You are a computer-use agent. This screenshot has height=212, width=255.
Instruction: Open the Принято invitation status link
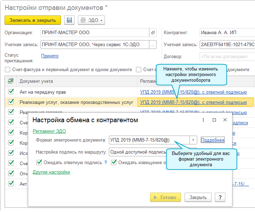click(x=50, y=56)
